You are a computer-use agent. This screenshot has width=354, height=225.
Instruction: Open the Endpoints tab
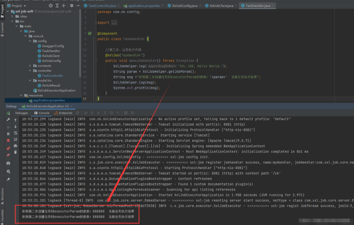[66, 113]
